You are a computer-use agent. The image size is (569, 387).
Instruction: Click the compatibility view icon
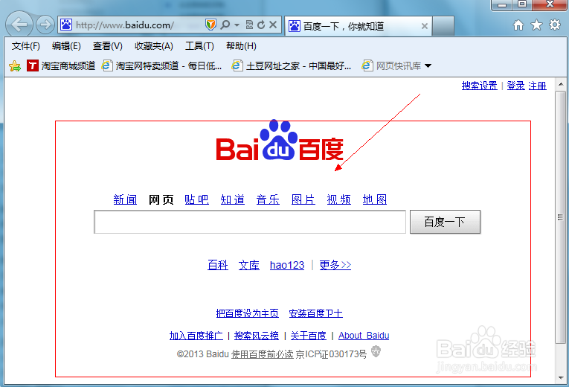click(x=249, y=25)
